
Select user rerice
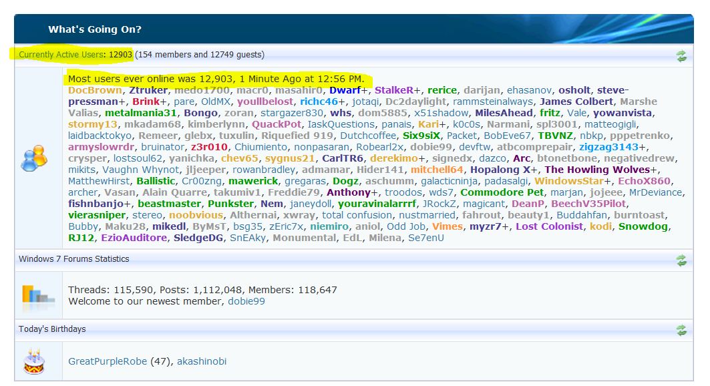click(x=442, y=90)
